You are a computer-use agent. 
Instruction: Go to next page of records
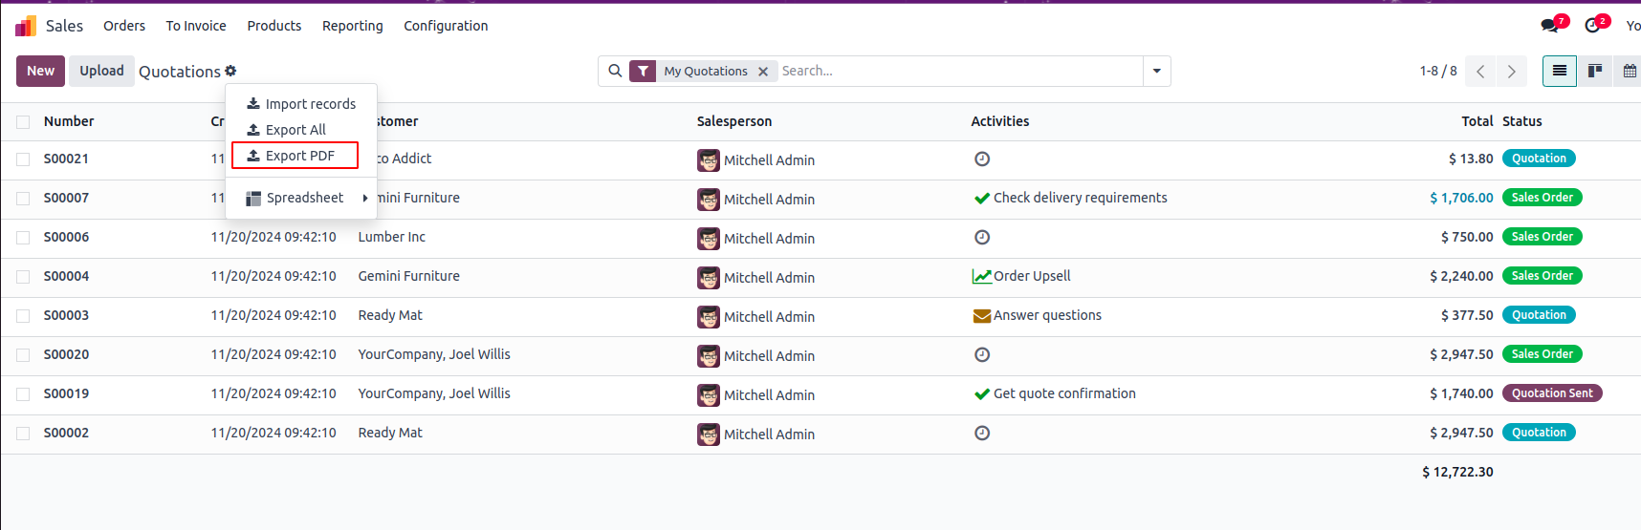click(x=1511, y=72)
